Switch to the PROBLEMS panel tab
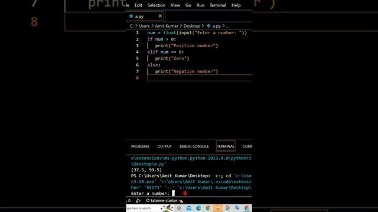The width and height of the screenshot is (378, 212). [x=140, y=147]
